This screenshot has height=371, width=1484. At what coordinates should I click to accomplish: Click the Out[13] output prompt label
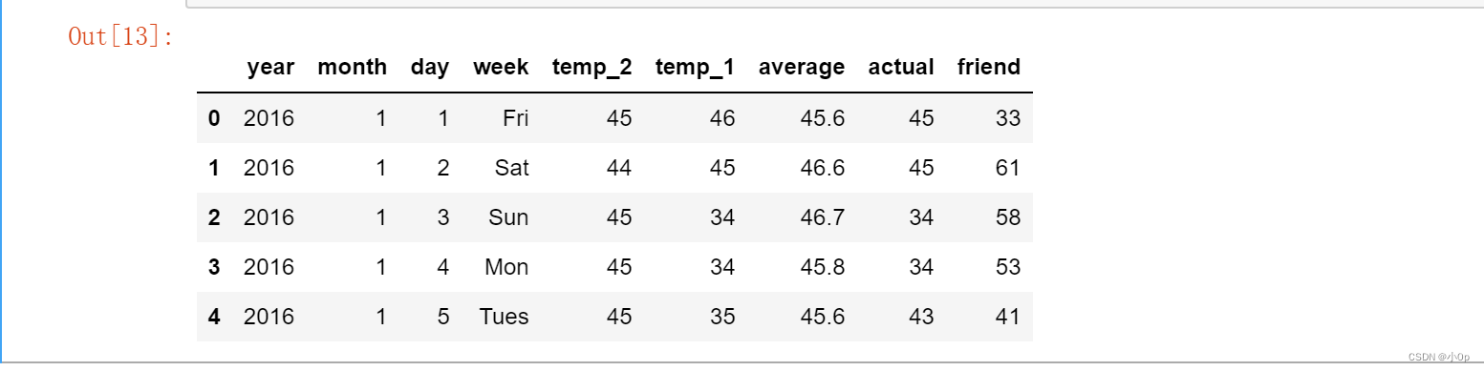(x=120, y=37)
